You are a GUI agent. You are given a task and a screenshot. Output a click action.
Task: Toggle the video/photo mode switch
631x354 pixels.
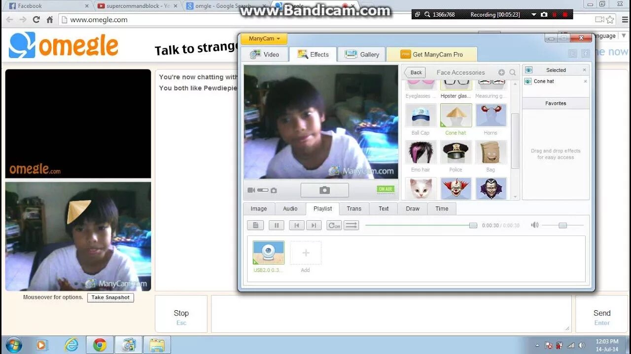[x=262, y=190]
